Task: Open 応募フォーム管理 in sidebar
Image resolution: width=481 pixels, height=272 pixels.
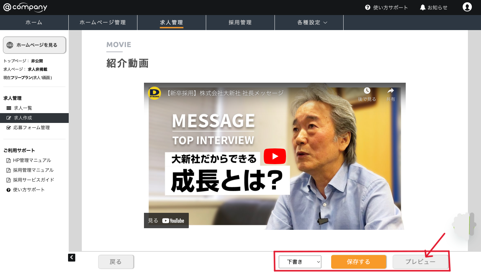Action: (x=32, y=128)
